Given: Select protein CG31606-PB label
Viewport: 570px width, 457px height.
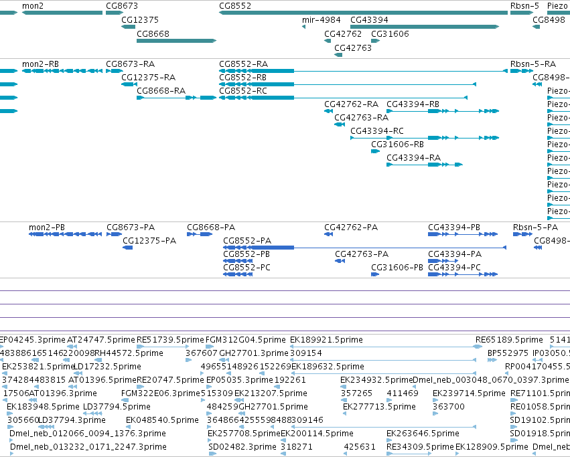Looking at the screenshot, I should [x=397, y=268].
